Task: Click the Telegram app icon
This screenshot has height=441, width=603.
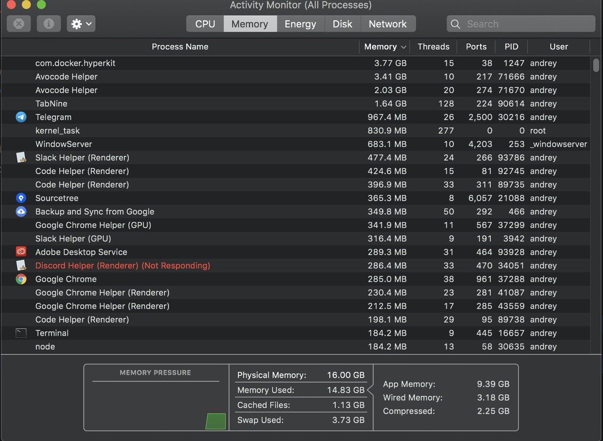Action: pos(21,117)
